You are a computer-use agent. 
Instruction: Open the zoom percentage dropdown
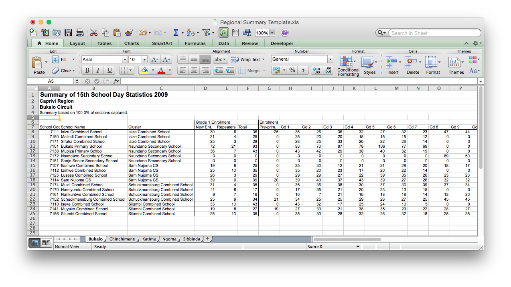(272, 33)
